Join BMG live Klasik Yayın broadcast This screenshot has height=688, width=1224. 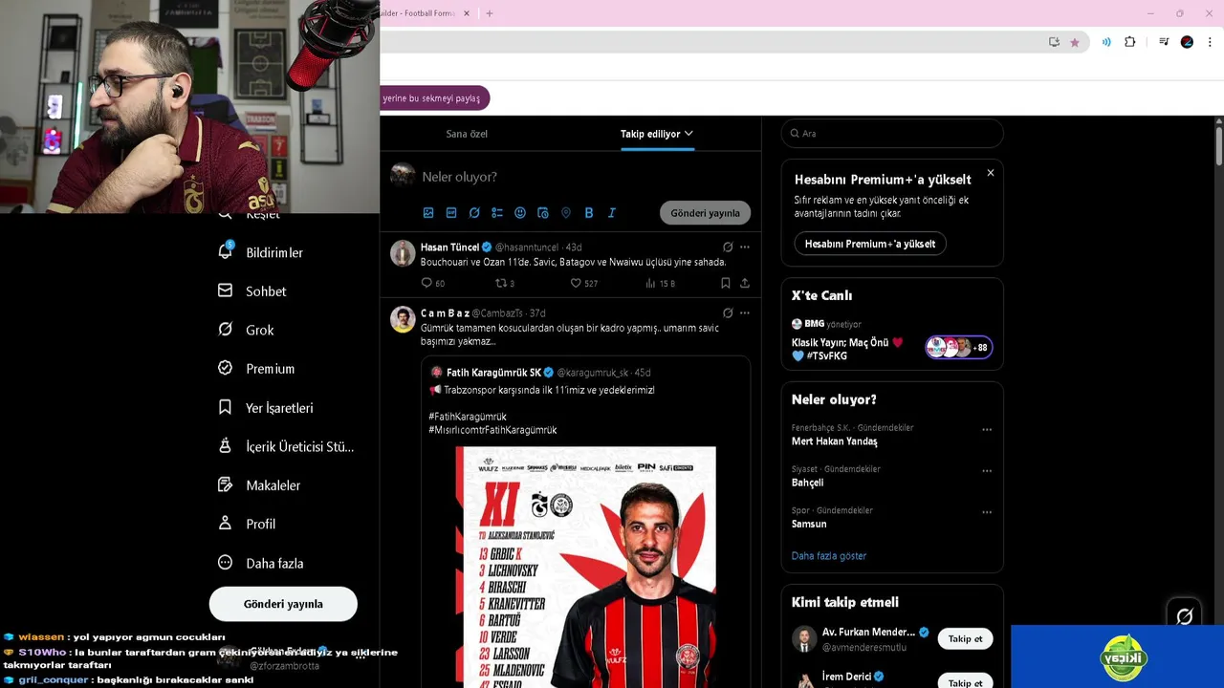click(x=891, y=339)
